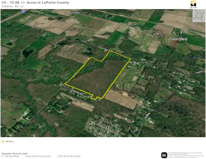206x159 pixels.
Task: Click the blue creek name label
Action: (194, 57)
